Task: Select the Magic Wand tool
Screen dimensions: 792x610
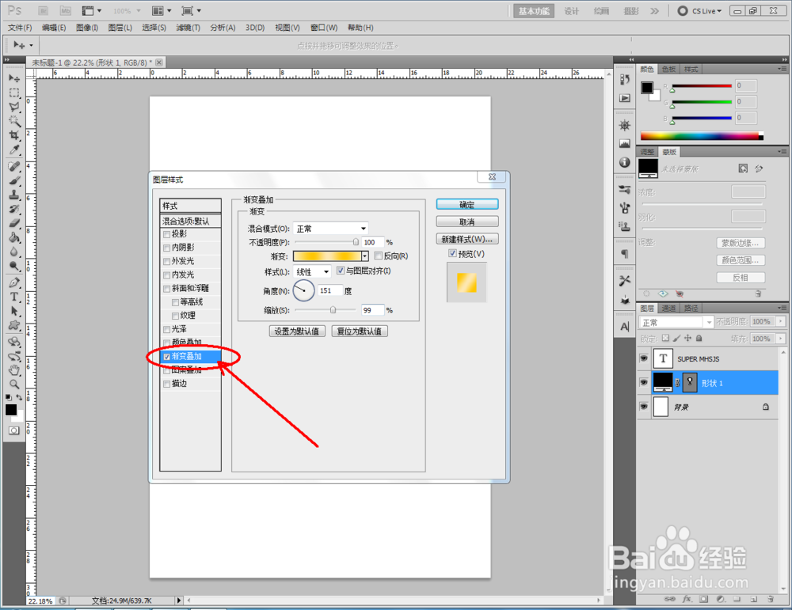Action: point(14,121)
